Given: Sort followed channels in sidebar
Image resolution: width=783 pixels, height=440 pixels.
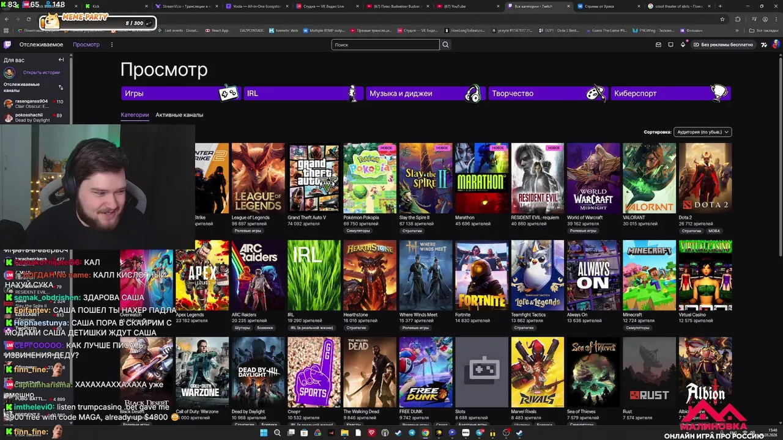Looking at the screenshot, I should click(61, 87).
